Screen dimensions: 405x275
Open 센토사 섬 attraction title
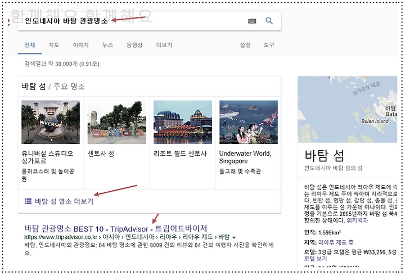coord(101,154)
